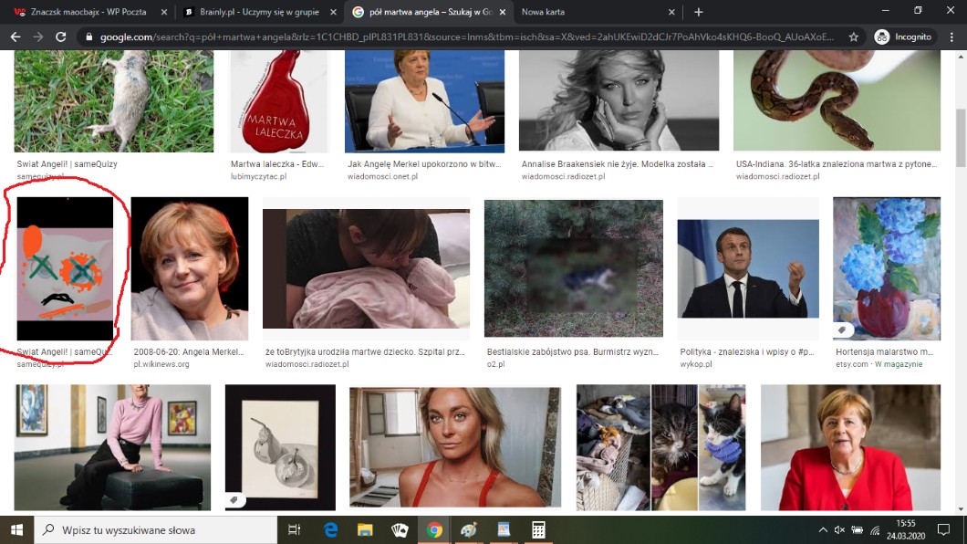
Task: Click the Hortensja malarstwo painting thumbnail
Action: coord(886,268)
